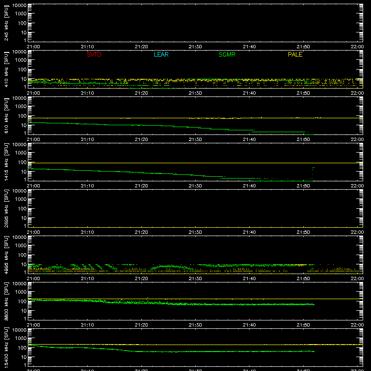Select the "610 MHz [SFU]" axis label

[x=6, y=115]
